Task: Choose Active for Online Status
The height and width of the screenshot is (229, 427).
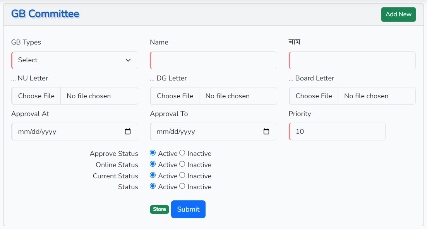Action: pos(153,164)
